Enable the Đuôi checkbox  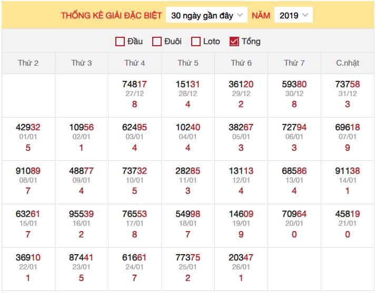point(157,41)
